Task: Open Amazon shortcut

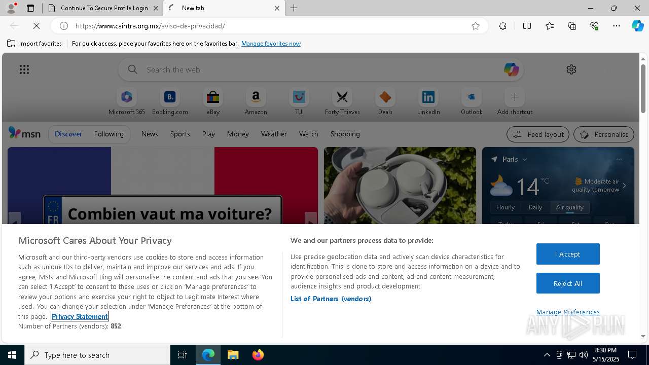Action: point(256,102)
